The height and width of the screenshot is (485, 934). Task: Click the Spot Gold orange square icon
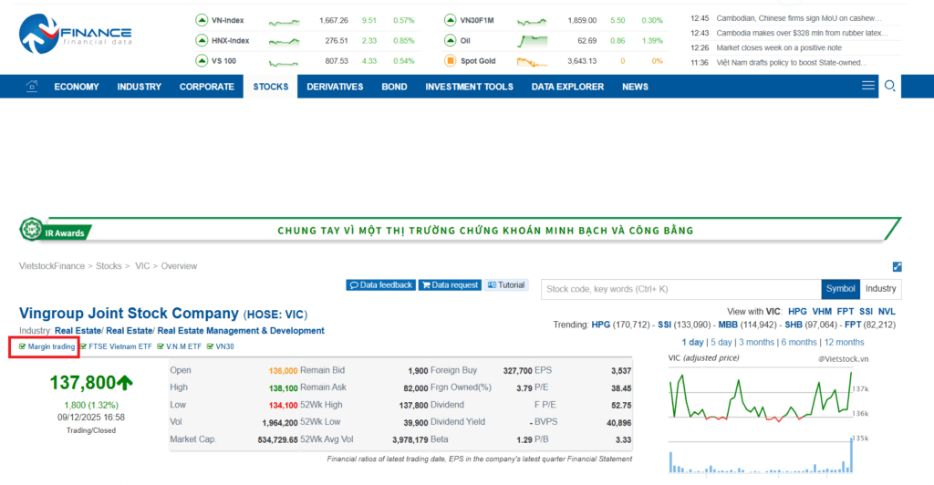pyautogui.click(x=451, y=61)
